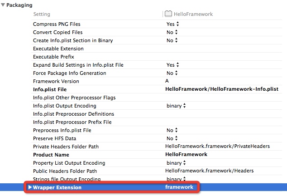Collapse the Packaging section triangle
The image size is (287, 196).
point(3,5)
